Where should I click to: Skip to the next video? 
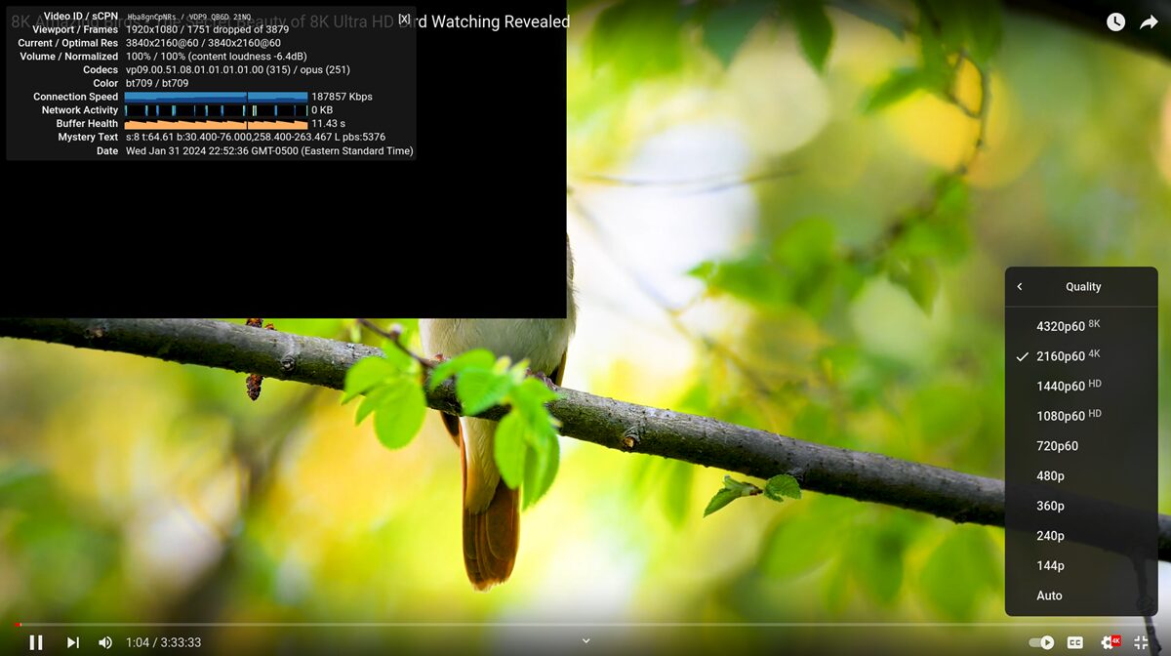click(72, 642)
